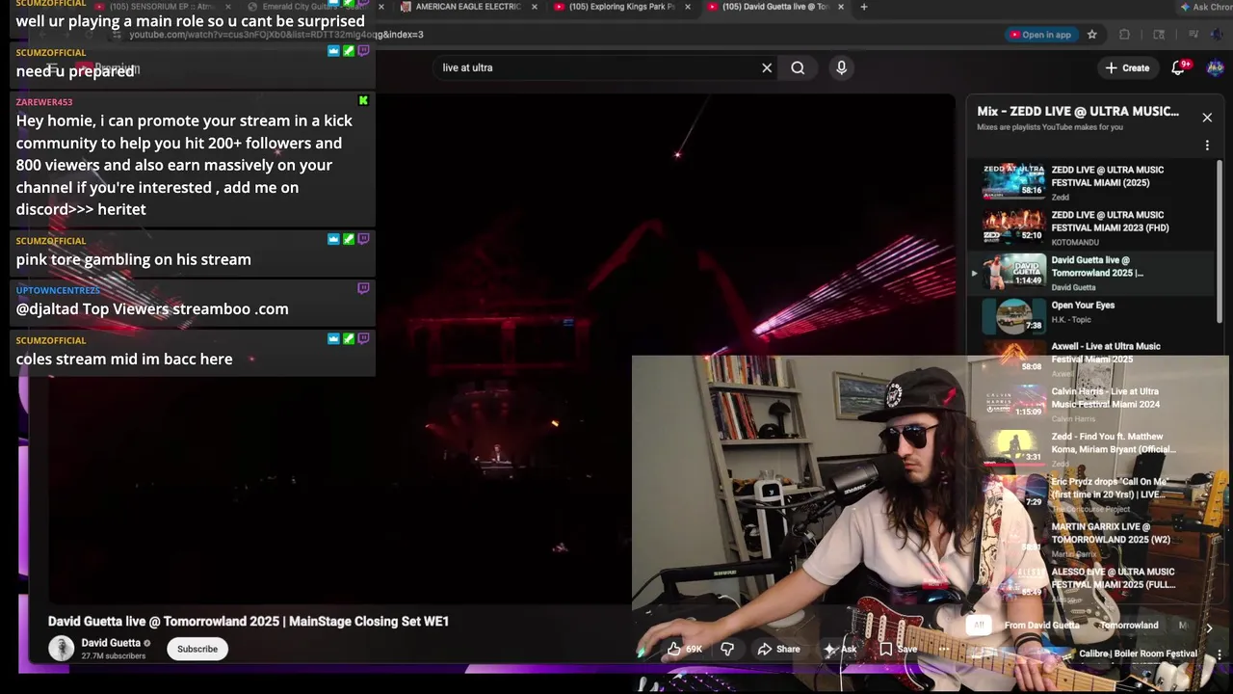Open the David Guetta channel name link
The width and height of the screenshot is (1233, 694).
111,643
